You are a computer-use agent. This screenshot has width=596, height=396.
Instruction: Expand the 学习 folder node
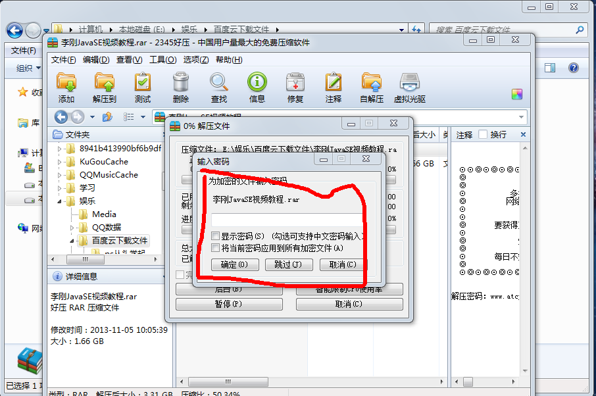(59, 188)
